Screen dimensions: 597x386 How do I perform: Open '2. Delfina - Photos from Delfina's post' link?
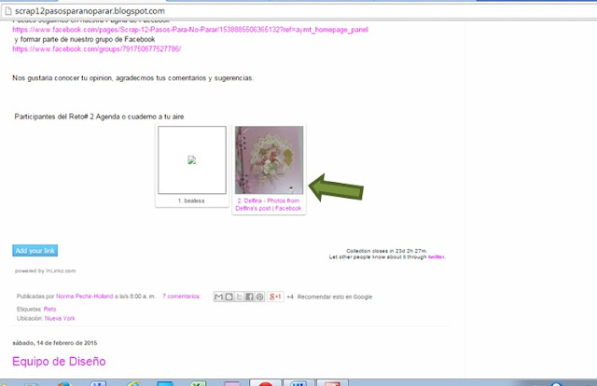(x=269, y=204)
